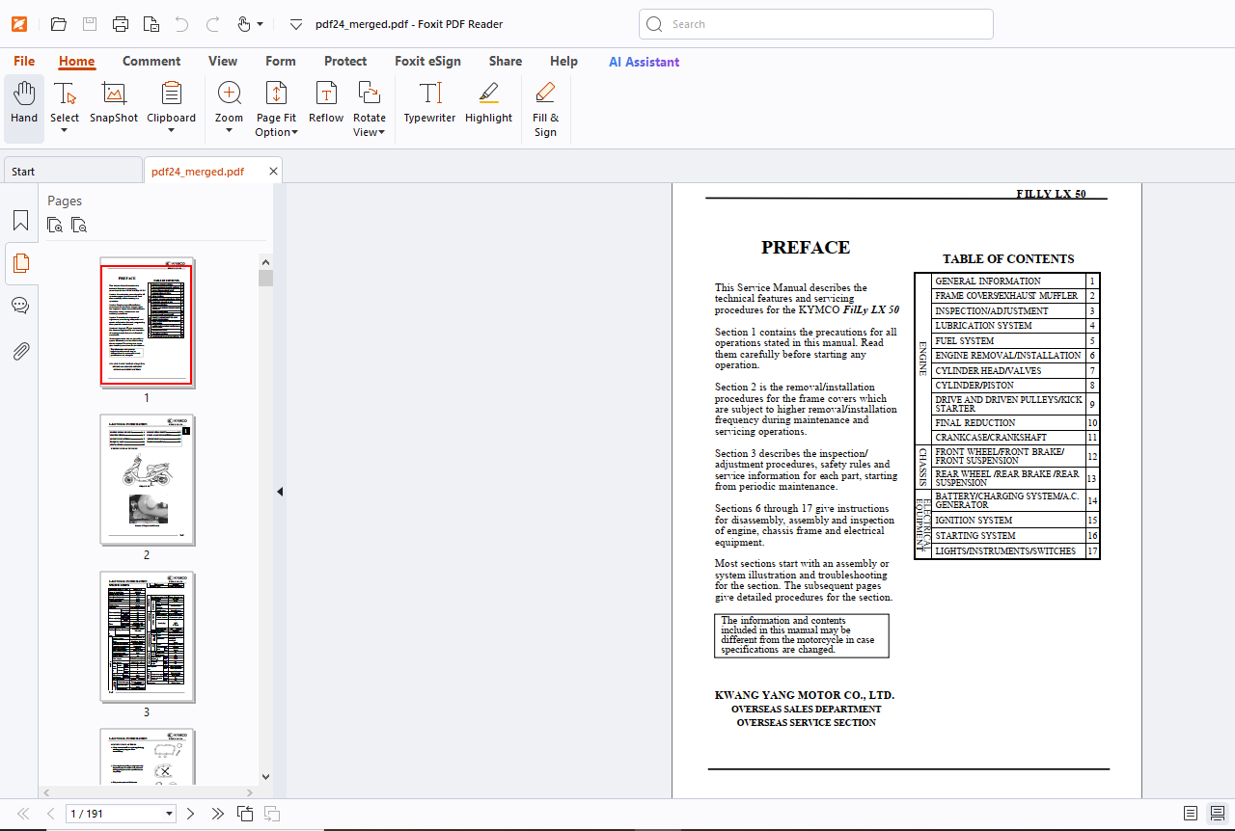Select page 1 thumbnail
1235x831 pixels.
click(x=147, y=325)
